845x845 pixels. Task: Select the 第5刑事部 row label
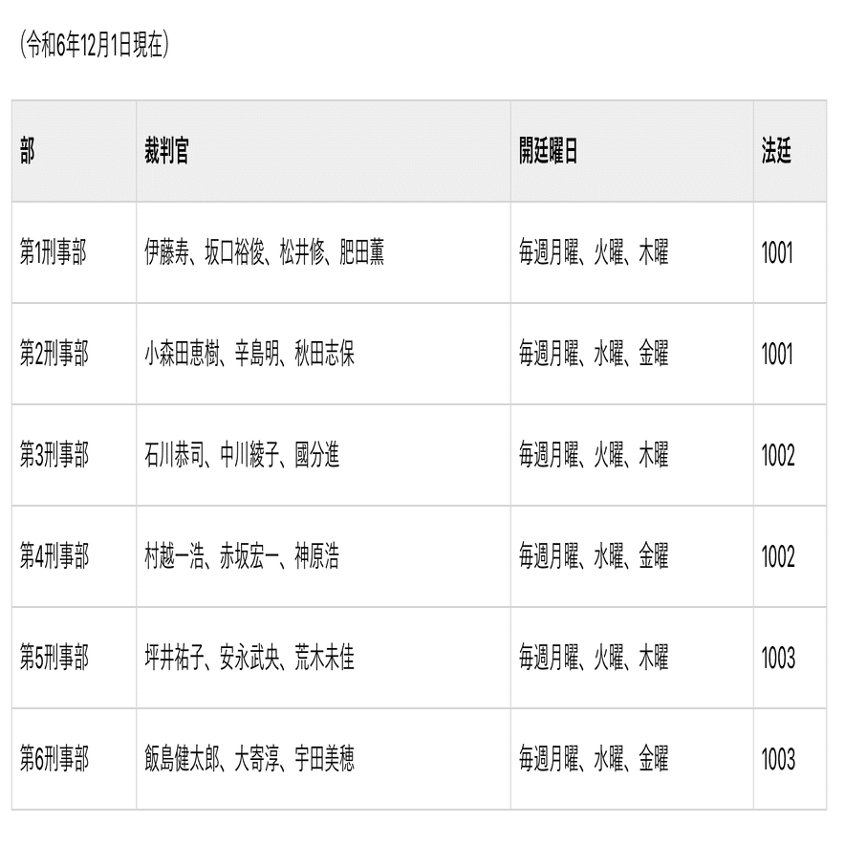54,659
